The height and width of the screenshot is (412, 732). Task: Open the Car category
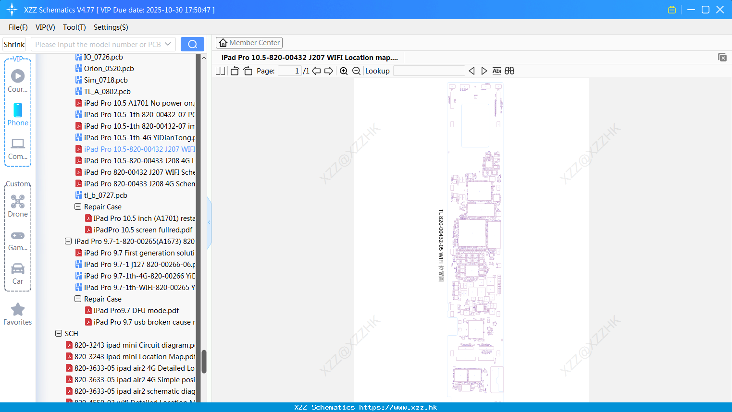coord(18,274)
